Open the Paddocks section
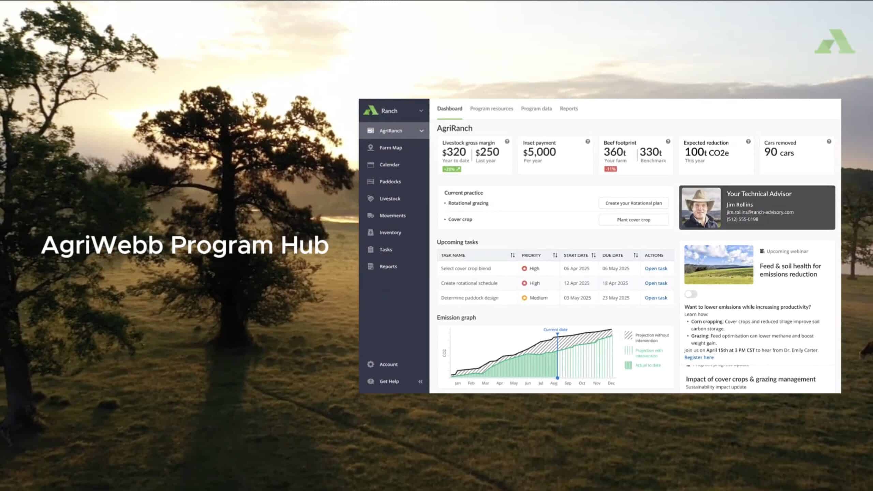873x491 pixels. (x=390, y=181)
